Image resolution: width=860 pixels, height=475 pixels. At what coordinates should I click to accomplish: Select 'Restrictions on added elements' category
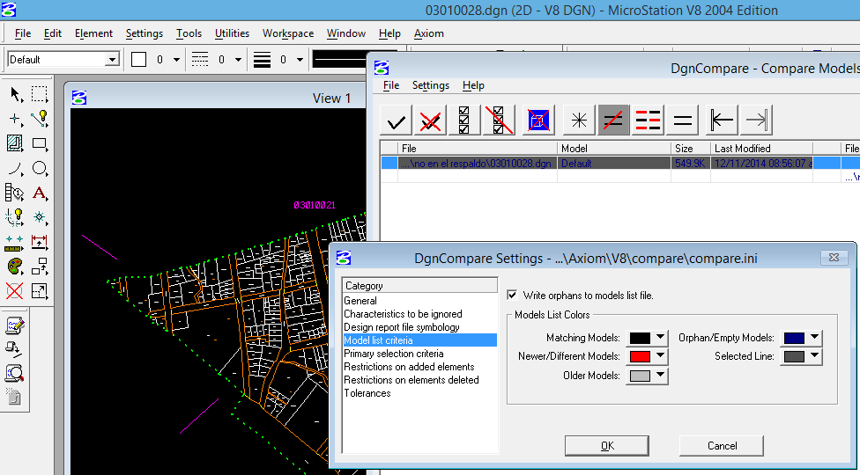coord(409,367)
